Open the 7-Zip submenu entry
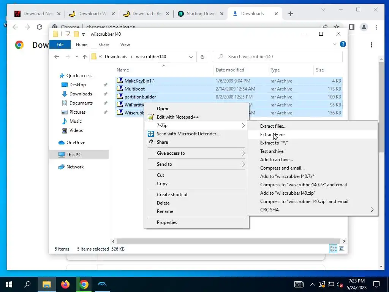Screen dimensions: 389x292 [196, 125]
